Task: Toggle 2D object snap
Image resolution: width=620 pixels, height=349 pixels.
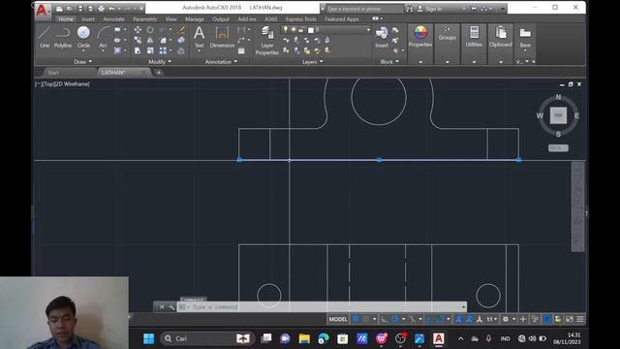Action: pos(440,319)
